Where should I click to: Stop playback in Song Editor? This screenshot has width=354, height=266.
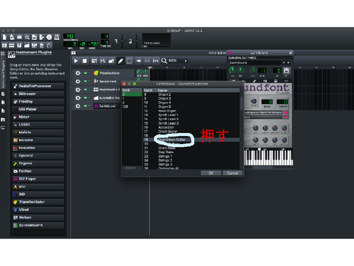pos(85,61)
